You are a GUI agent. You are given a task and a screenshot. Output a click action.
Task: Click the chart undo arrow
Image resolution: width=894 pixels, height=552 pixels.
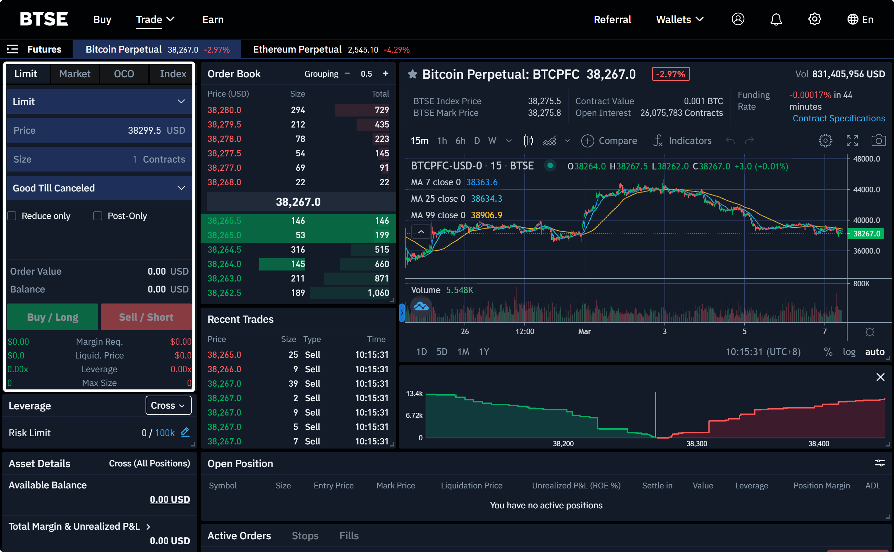tap(730, 141)
